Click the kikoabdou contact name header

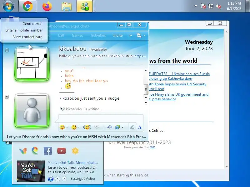[73, 49]
